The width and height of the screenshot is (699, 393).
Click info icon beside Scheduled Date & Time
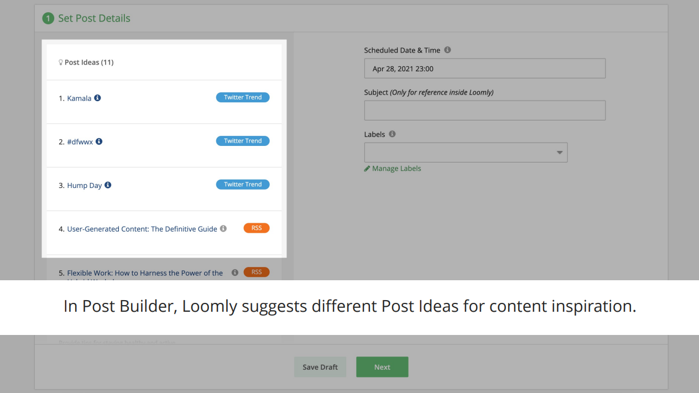(x=447, y=50)
